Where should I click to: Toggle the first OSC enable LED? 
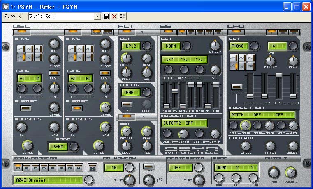point(22,32)
